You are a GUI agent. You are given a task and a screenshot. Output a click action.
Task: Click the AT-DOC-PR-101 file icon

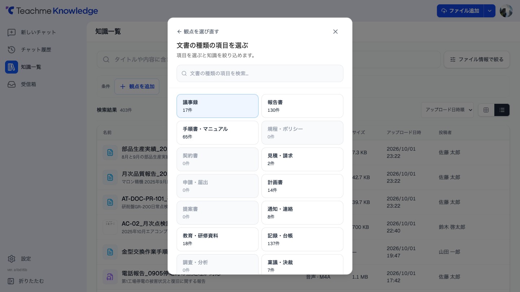click(110, 202)
